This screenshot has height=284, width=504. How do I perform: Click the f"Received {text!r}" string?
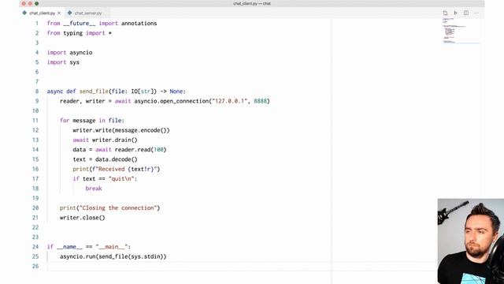[124, 169]
